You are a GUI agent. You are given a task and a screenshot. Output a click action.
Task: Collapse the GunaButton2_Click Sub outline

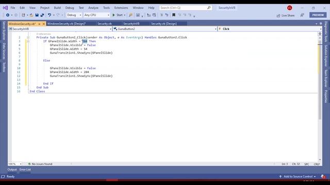pyautogui.click(x=28, y=38)
